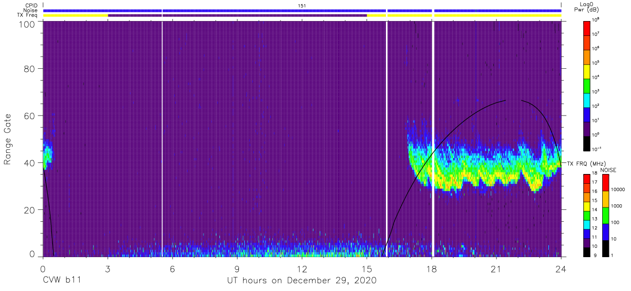Click the Range Gate axis label
Viewport: 631px width, 291px height.
8,140
